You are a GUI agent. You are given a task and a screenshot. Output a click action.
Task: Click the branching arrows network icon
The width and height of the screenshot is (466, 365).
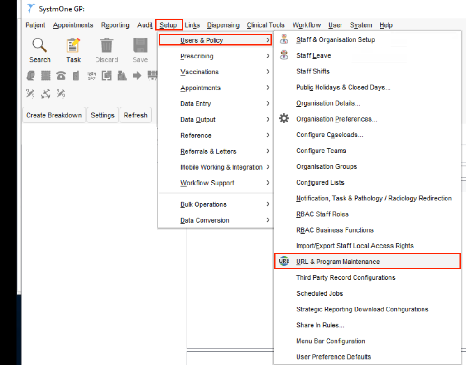click(45, 94)
